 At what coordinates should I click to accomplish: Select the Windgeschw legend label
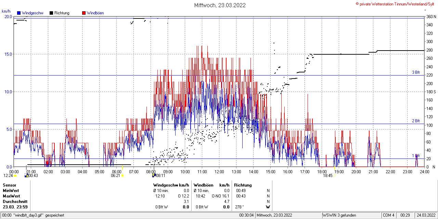tap(32, 13)
